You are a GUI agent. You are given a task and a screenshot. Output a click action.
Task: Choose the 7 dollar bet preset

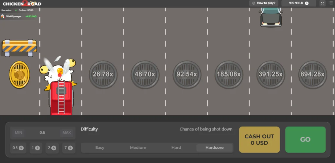69,148
